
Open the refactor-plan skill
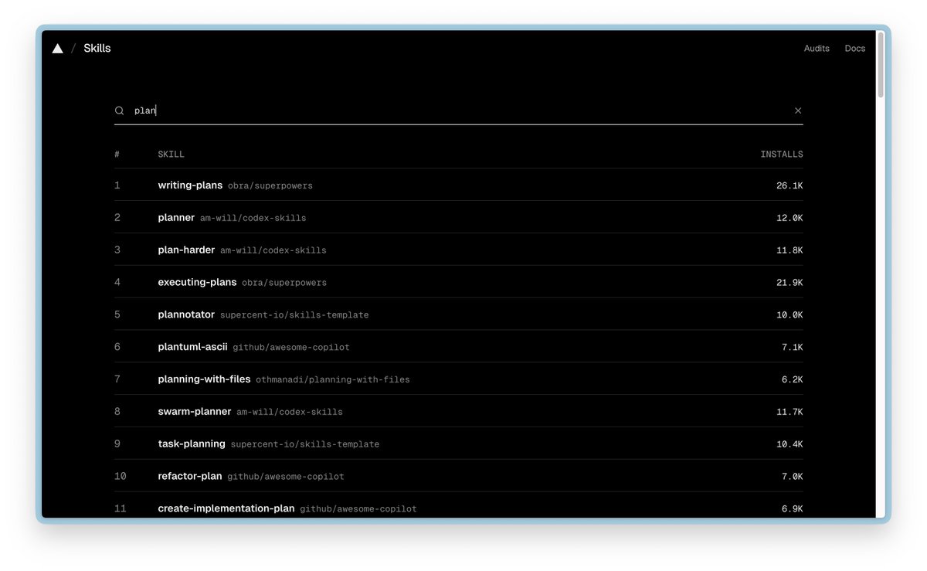click(x=190, y=477)
